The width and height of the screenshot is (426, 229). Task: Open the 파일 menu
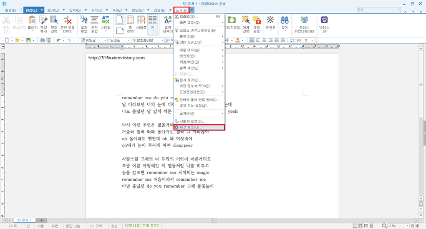11,10
